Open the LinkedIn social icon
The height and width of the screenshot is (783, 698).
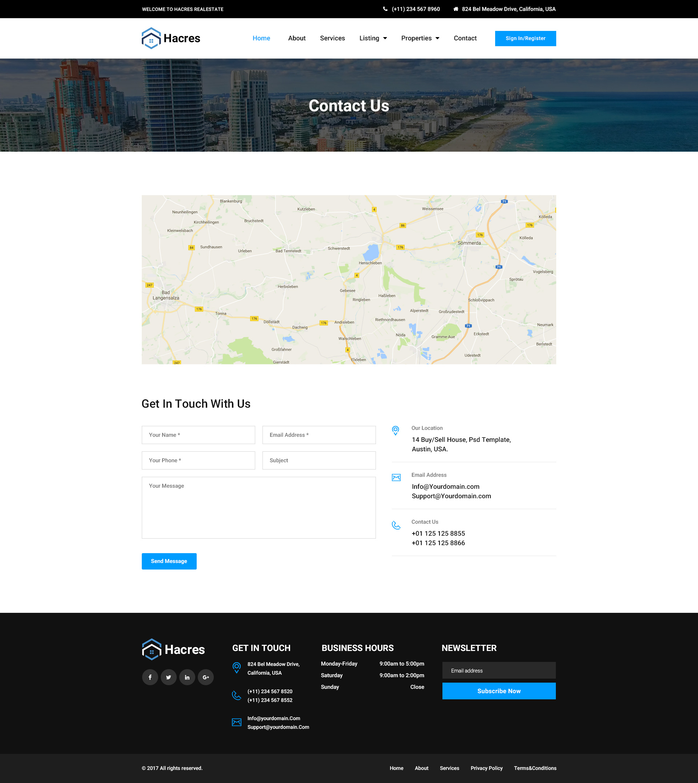pyautogui.click(x=187, y=677)
